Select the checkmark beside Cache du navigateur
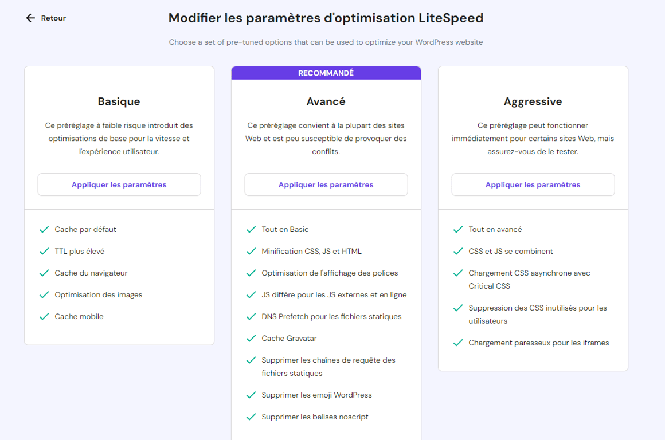Image resolution: width=665 pixels, height=440 pixels. tap(44, 273)
